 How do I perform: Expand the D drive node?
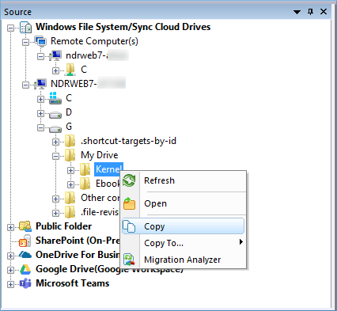(40, 113)
